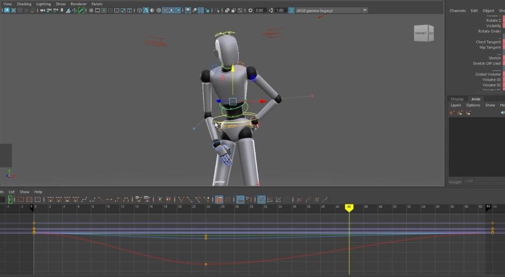Viewport: 505px width, 277px height.
Task: Click tangent icon labeled E
Action: click(x=59, y=200)
